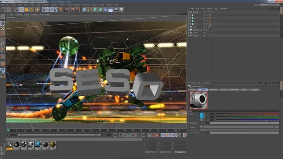This screenshot has width=283, height=159.
Task: Adjust the red R color slider
Action: click(247, 114)
